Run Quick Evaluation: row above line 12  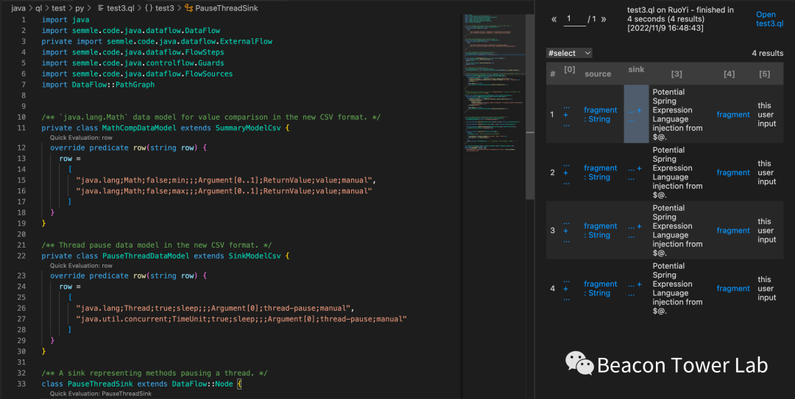[81, 137]
